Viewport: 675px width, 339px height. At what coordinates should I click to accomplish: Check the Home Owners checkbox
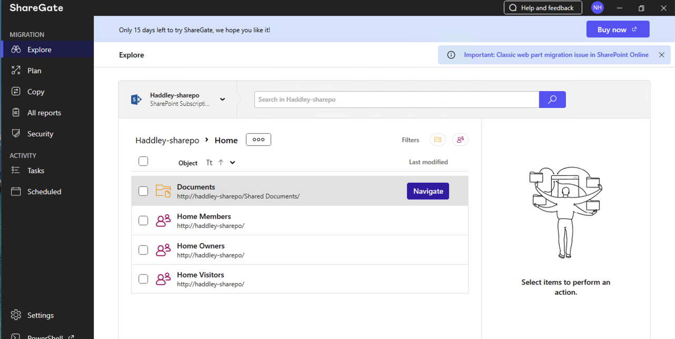coord(143,250)
